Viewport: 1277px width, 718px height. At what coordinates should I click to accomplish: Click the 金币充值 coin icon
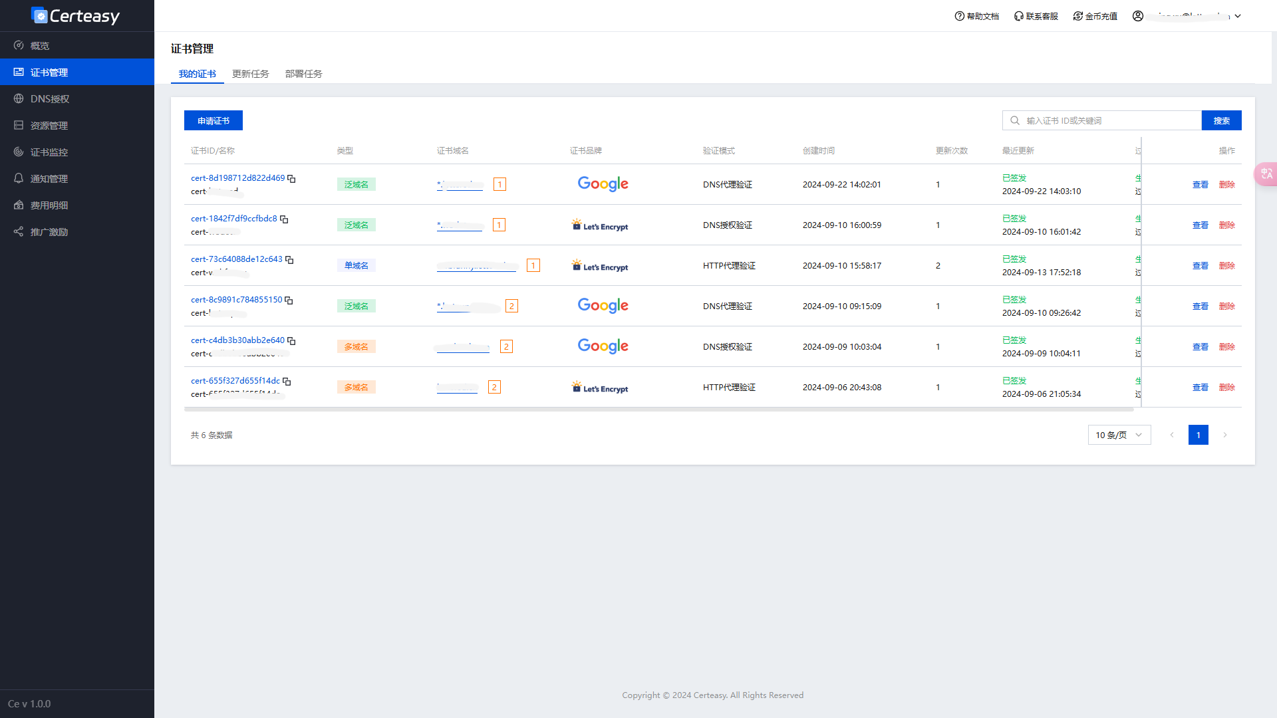pyautogui.click(x=1077, y=16)
